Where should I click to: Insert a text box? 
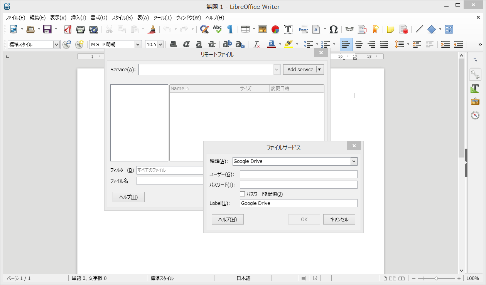[x=288, y=29]
